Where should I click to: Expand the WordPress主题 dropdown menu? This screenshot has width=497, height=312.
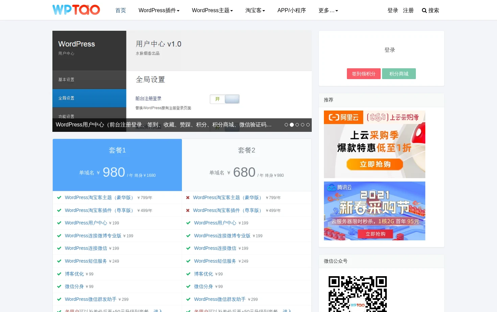tap(212, 10)
